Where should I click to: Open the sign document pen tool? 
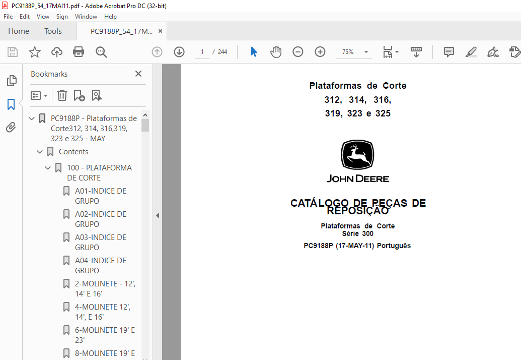493,52
